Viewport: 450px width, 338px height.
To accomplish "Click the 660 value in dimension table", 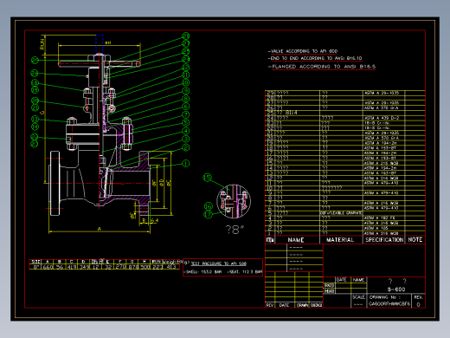I will [x=48, y=267].
